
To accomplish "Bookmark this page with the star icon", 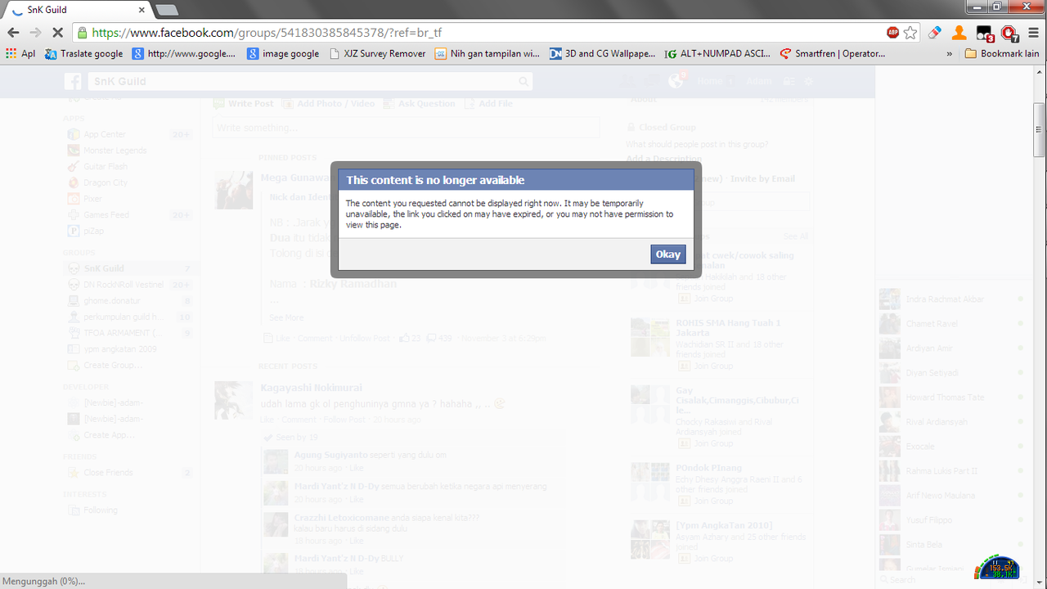I will (910, 33).
